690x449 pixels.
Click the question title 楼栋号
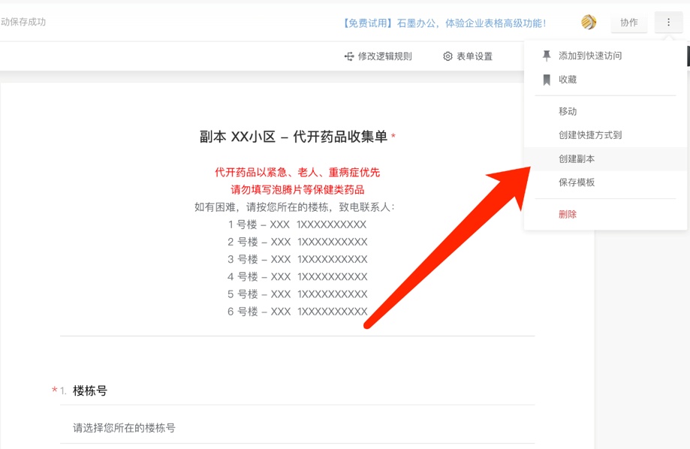[x=90, y=390]
